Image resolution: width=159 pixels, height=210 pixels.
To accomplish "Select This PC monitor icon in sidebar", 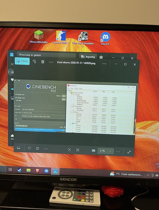I will [x=12, y=98].
